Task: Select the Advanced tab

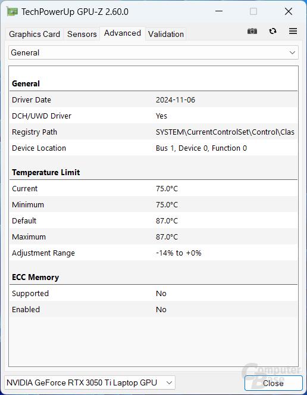Action: [x=123, y=33]
